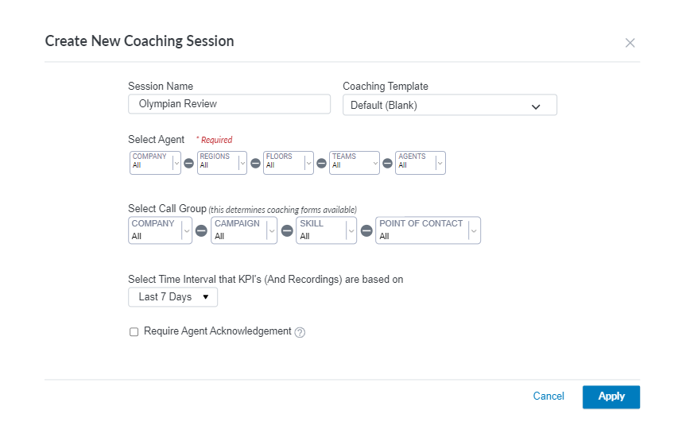
Task: Click the Session Name text field
Action: [229, 104]
